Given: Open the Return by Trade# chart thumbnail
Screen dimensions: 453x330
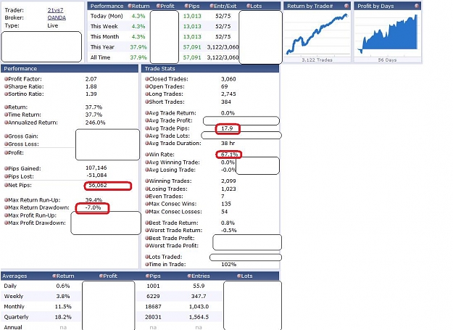Looking at the screenshot, I should coord(317,34).
